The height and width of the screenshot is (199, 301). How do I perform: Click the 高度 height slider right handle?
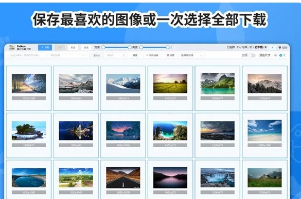point(168,47)
